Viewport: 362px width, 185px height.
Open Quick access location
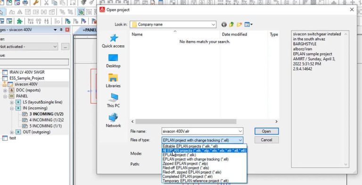point(113,41)
